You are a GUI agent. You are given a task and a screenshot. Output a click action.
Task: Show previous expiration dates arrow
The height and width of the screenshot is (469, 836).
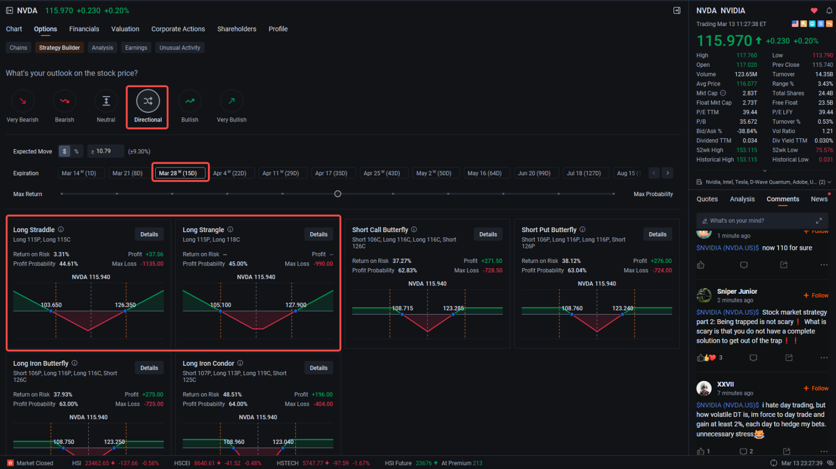pyautogui.click(x=654, y=173)
